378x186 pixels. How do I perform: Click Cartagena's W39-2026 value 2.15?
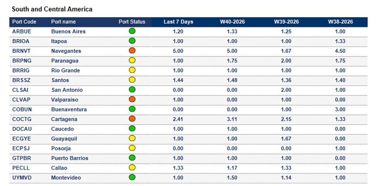(x=287, y=119)
